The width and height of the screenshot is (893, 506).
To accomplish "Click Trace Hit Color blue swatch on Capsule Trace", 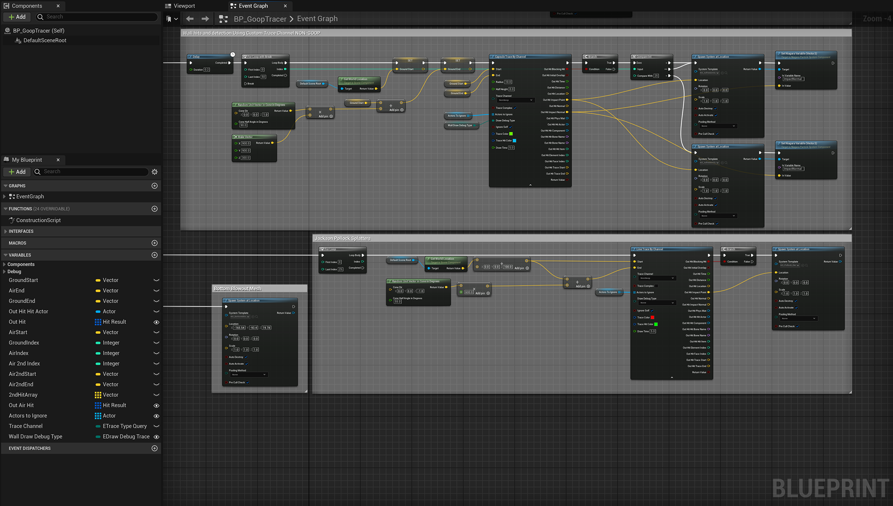I will pyautogui.click(x=514, y=141).
